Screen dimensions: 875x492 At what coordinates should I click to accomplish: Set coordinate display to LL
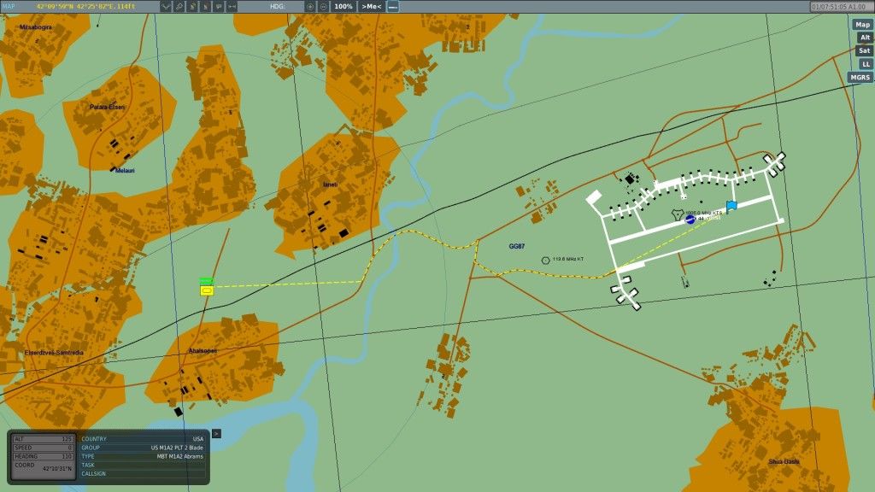[866, 64]
